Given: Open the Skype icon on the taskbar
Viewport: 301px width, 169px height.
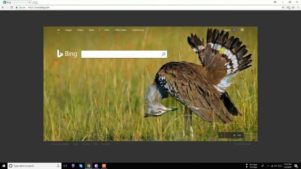Looking at the screenshot, I should pyautogui.click(x=81, y=166).
